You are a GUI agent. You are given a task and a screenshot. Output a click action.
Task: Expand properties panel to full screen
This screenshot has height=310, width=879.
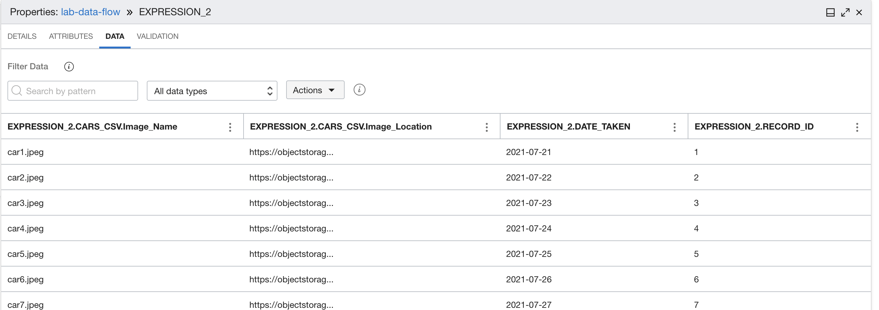tap(845, 13)
